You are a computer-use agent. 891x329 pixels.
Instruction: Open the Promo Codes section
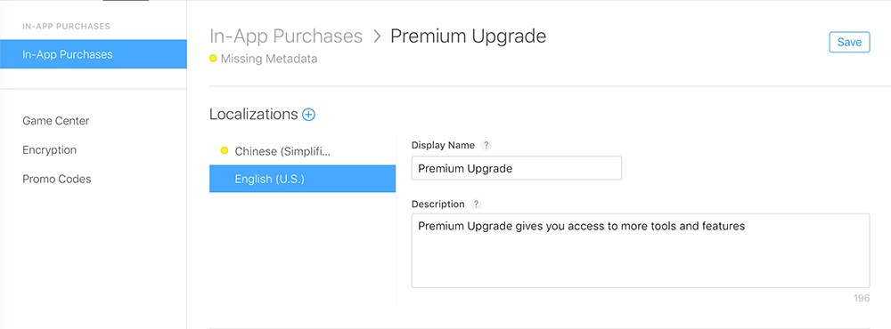tap(57, 179)
